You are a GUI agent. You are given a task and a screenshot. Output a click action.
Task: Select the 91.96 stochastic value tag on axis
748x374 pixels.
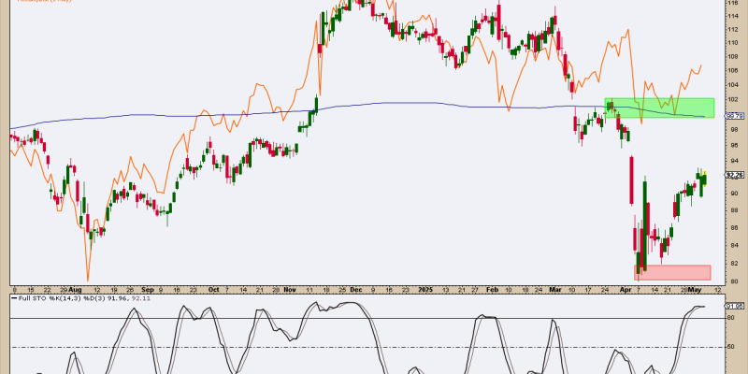point(733,306)
